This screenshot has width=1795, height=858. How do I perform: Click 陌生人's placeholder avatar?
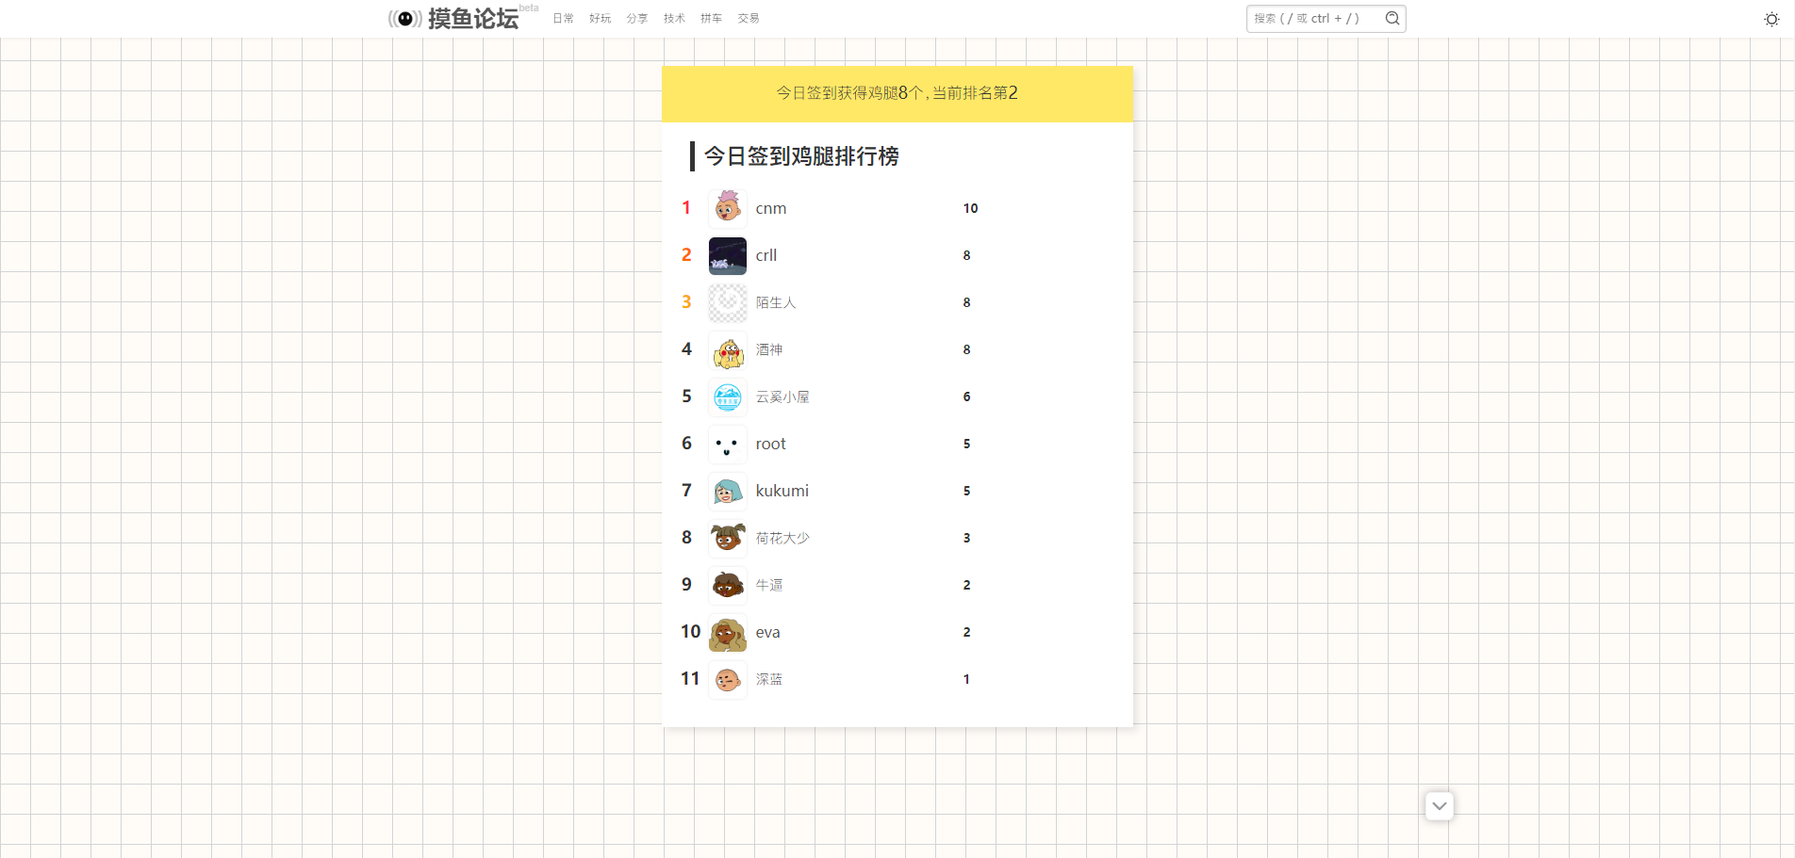coord(727,302)
